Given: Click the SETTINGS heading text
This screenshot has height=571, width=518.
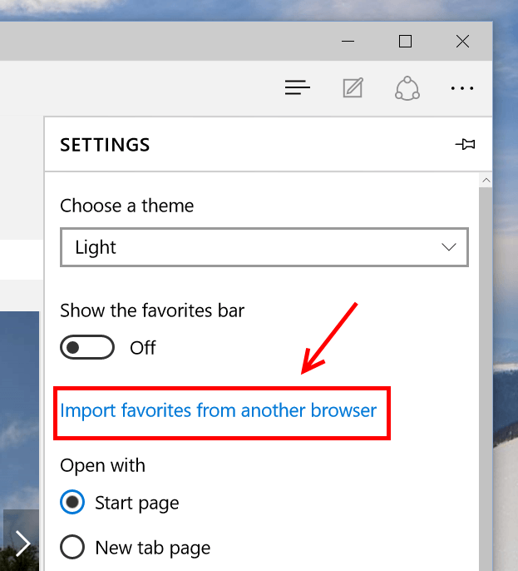Looking at the screenshot, I should (105, 145).
